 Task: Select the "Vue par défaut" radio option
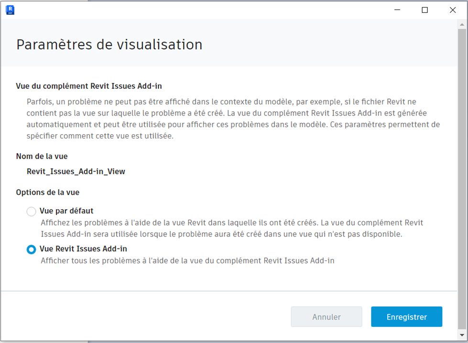tap(31, 212)
